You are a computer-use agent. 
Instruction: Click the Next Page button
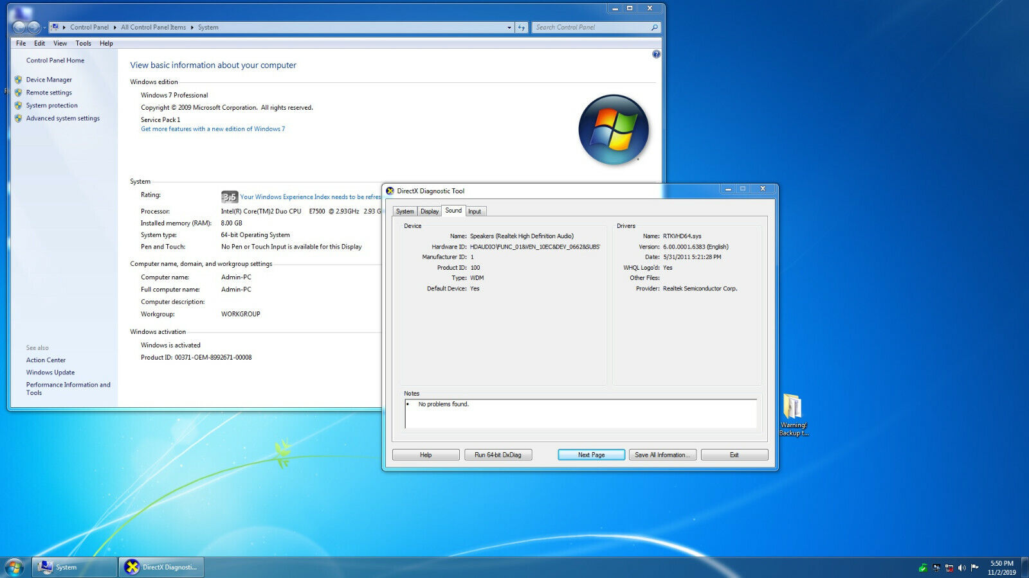click(x=591, y=455)
